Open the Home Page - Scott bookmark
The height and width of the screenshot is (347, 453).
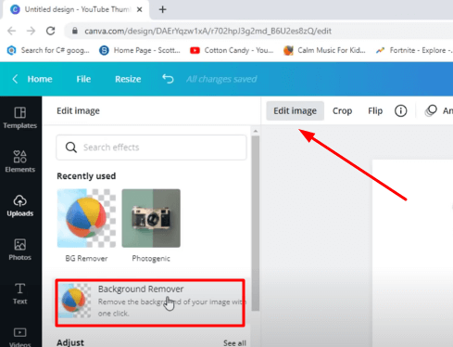click(140, 50)
